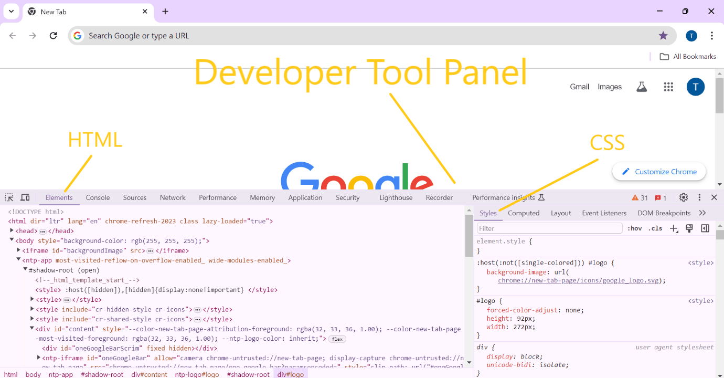Viewport: 724px width, 378px height.
Task: Activate the inspect element picker icon
Action: tap(9, 197)
